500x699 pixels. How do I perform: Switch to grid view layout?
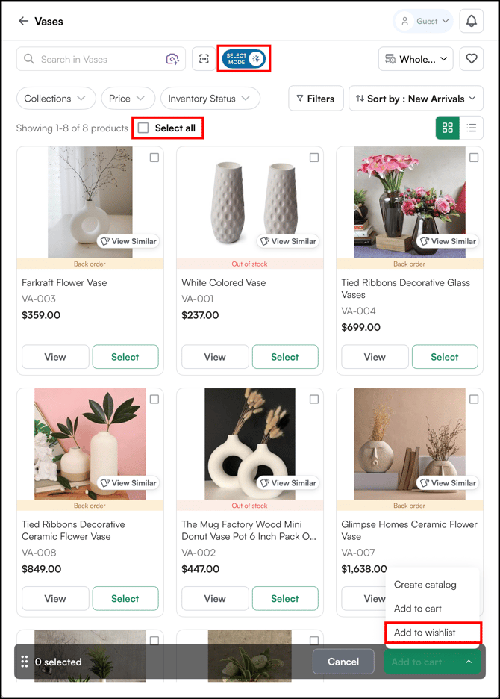coord(448,128)
